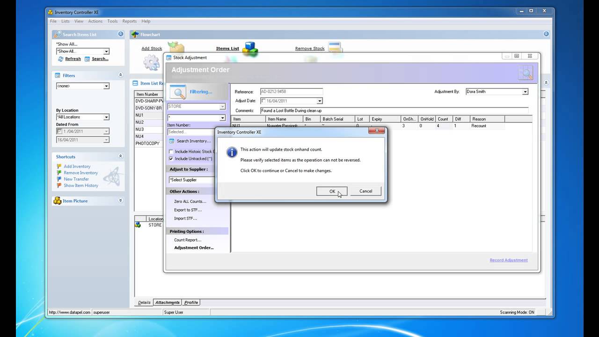Switch to the Details tab
The width and height of the screenshot is (599, 337).
[x=144, y=302]
